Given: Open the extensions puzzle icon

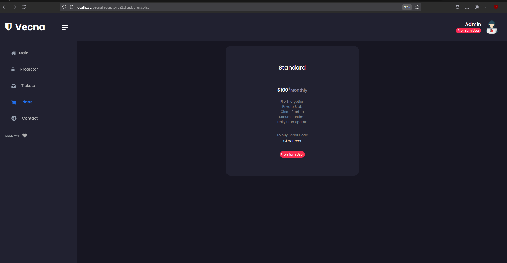Looking at the screenshot, I should click(x=486, y=7).
